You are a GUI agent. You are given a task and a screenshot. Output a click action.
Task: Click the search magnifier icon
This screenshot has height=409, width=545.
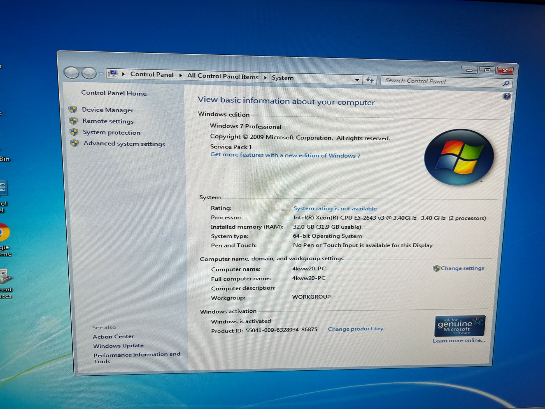point(506,83)
